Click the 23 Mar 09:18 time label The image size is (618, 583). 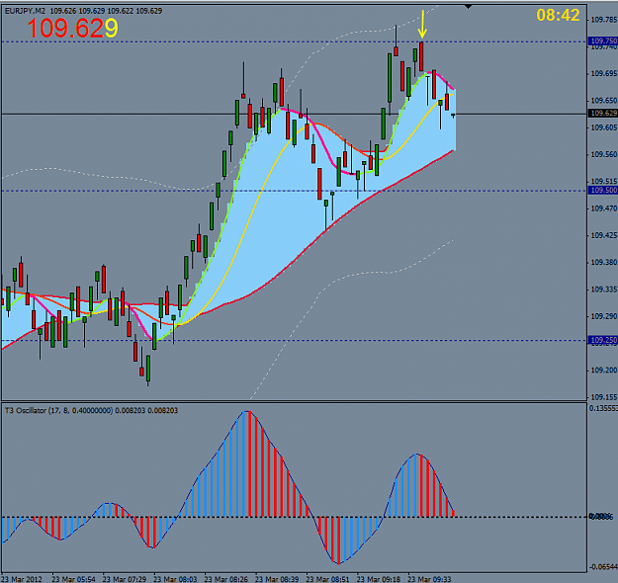pyautogui.click(x=379, y=579)
